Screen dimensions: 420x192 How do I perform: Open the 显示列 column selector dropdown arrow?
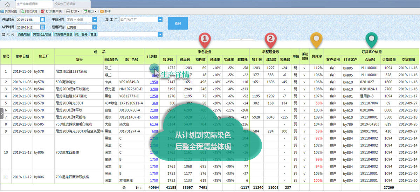tap(160, 34)
